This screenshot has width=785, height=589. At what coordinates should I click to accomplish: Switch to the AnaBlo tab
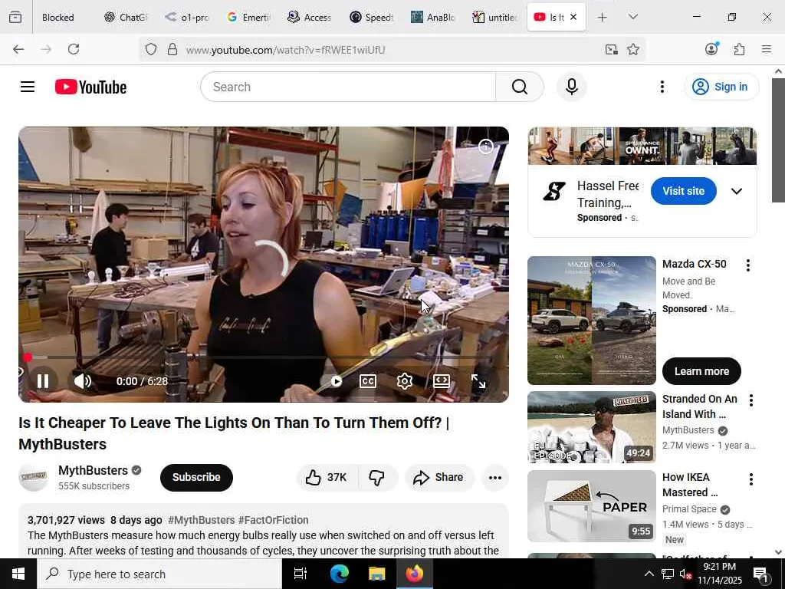pos(433,17)
